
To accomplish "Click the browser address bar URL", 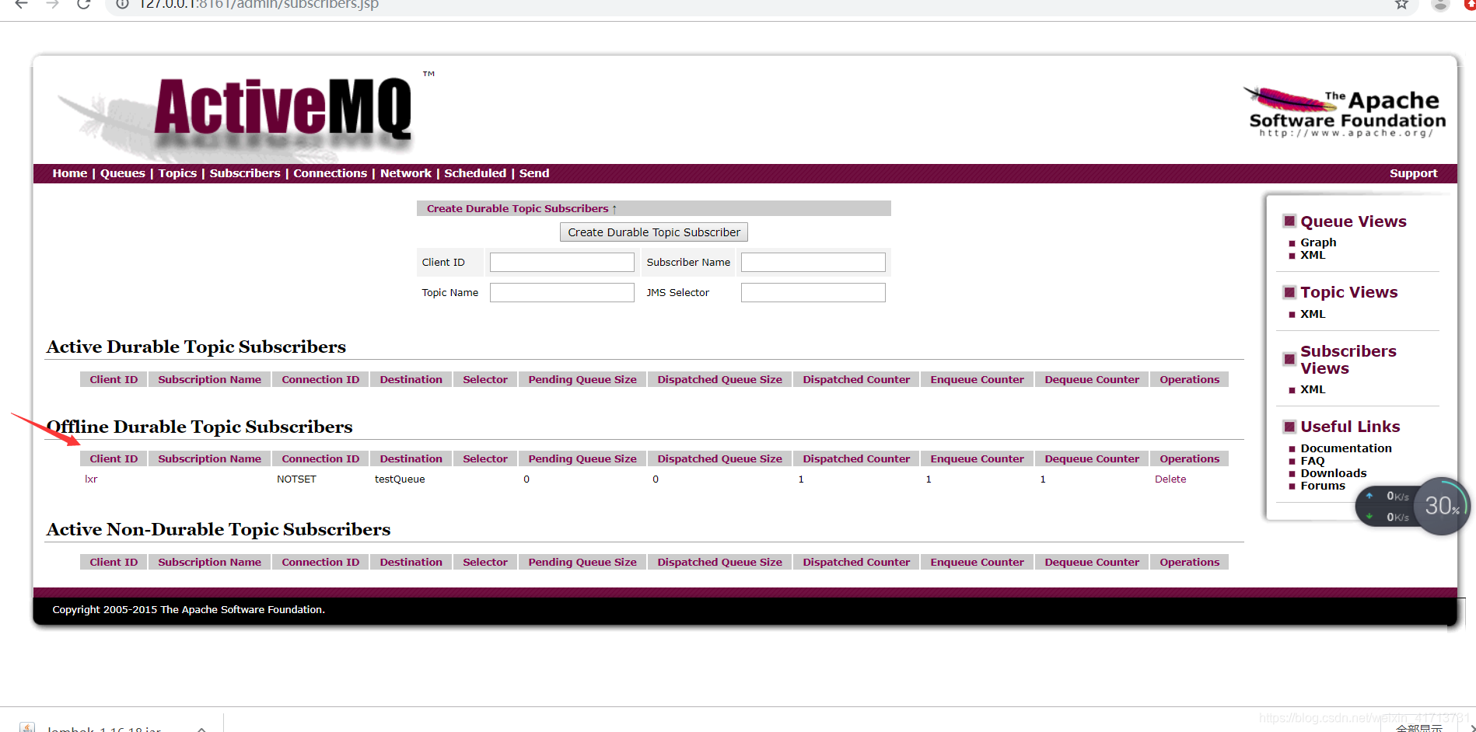I will [258, 5].
